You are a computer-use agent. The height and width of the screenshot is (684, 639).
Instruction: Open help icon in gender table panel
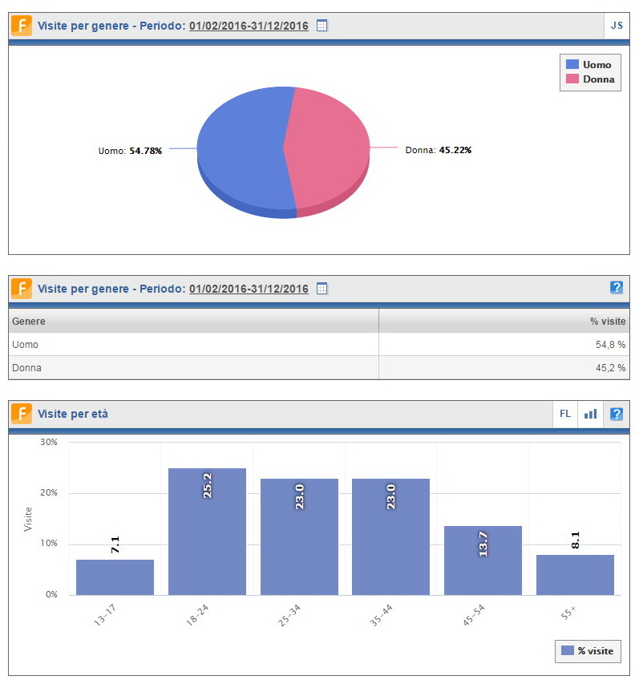[x=617, y=288]
